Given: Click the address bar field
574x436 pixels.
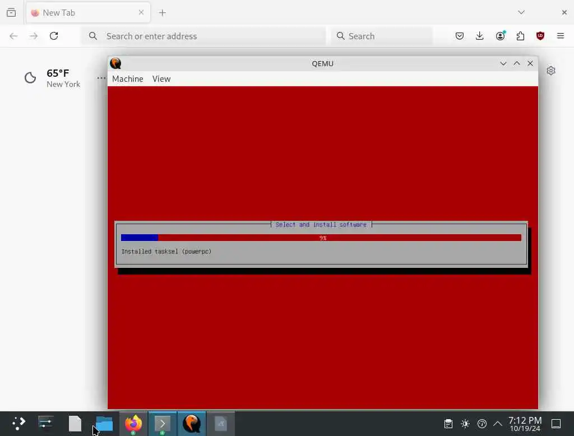Looking at the screenshot, I should pyautogui.click(x=203, y=36).
